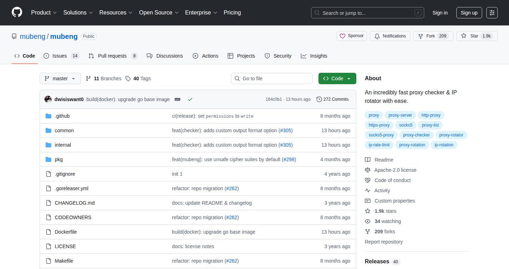Viewport: 509px width, 269px height.
Task: Switch to the Discussions tab
Action: (x=165, y=56)
